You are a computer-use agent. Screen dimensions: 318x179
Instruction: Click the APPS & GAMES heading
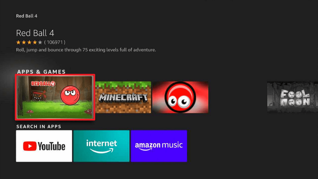(x=41, y=72)
